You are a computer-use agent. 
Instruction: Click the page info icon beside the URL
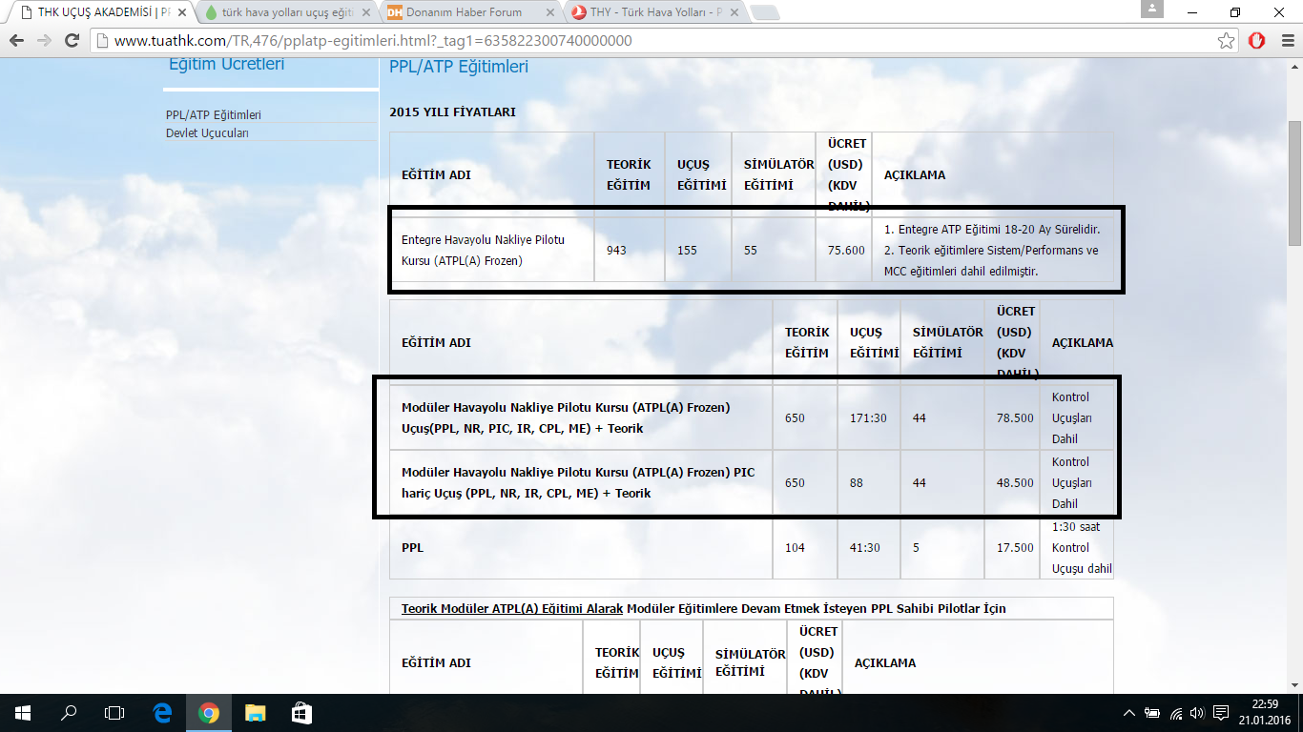pos(103,42)
